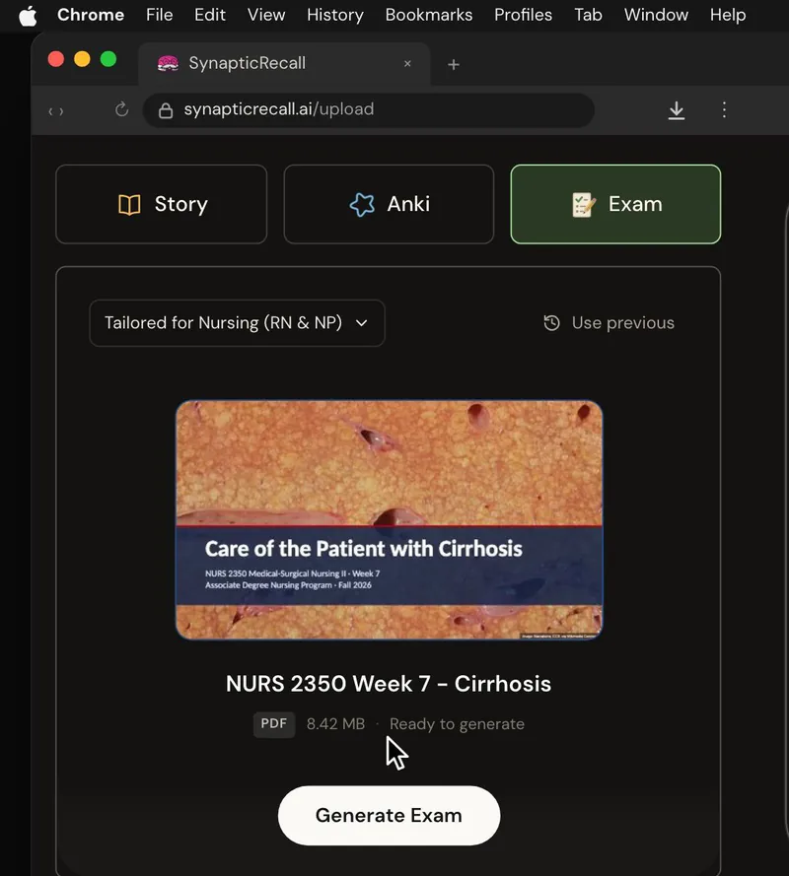Open the Apple menu
The width and height of the screenshot is (789, 876).
(28, 16)
